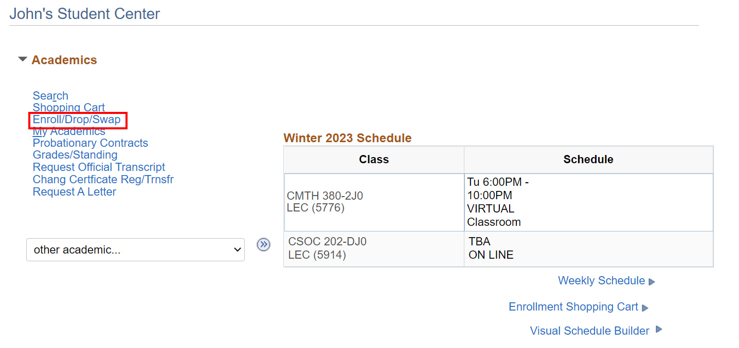The image size is (739, 348).
Task: Open the Search link
Action: (50, 96)
